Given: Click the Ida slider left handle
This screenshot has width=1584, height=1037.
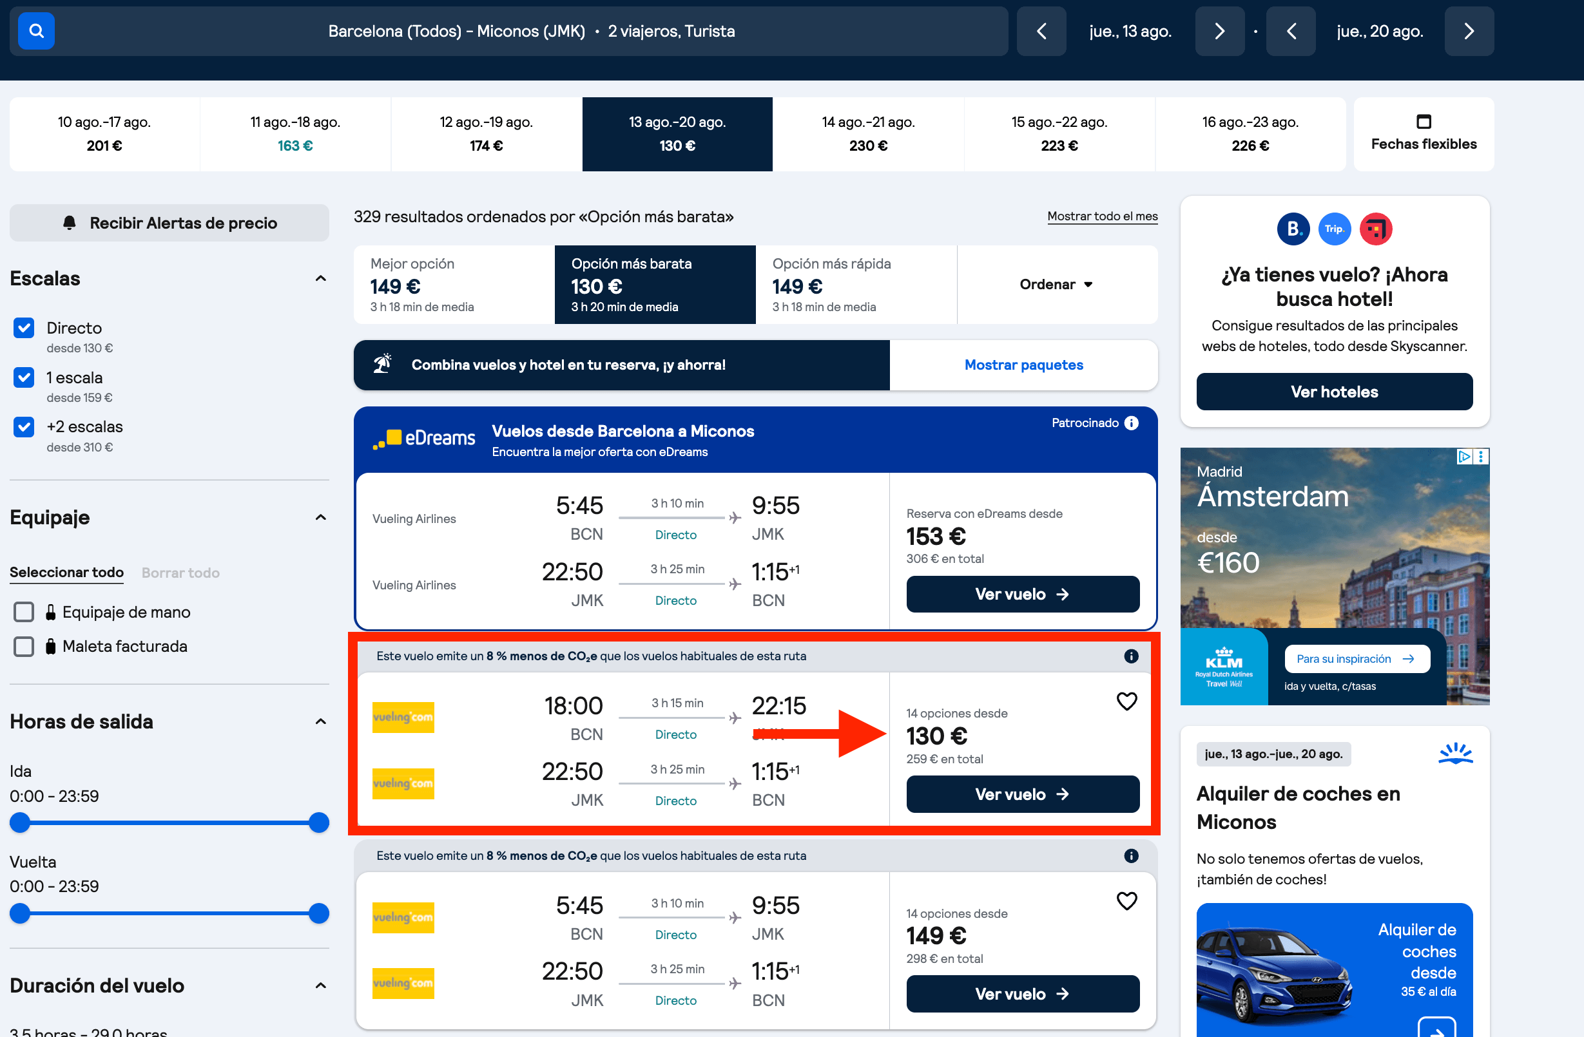Looking at the screenshot, I should 20,823.
